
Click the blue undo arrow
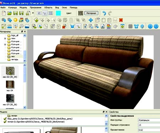coord(104,13)
